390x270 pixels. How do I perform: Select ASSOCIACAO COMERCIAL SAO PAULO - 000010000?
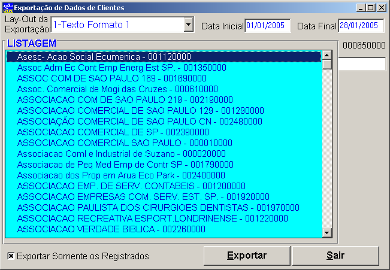(x=164, y=143)
